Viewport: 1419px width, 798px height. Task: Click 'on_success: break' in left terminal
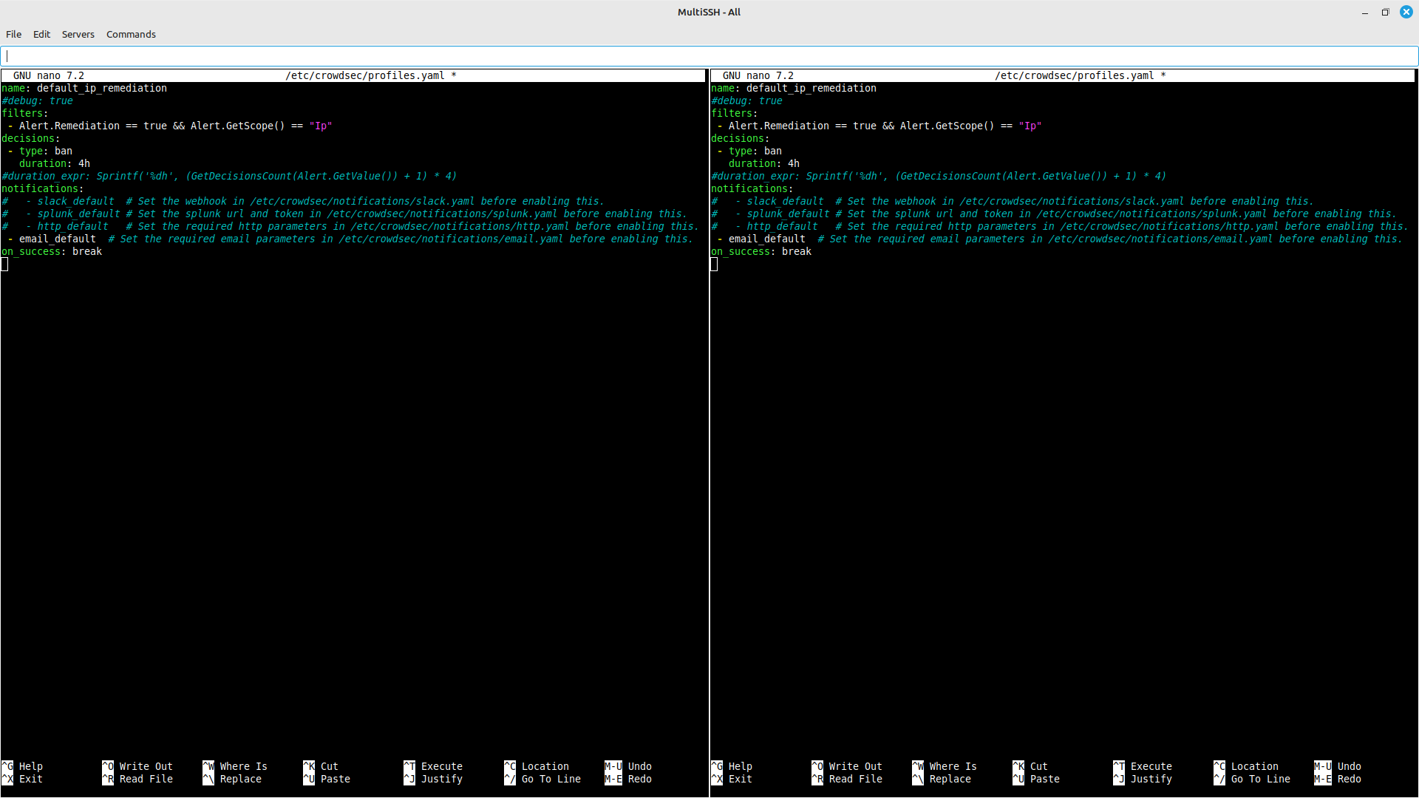[52, 251]
